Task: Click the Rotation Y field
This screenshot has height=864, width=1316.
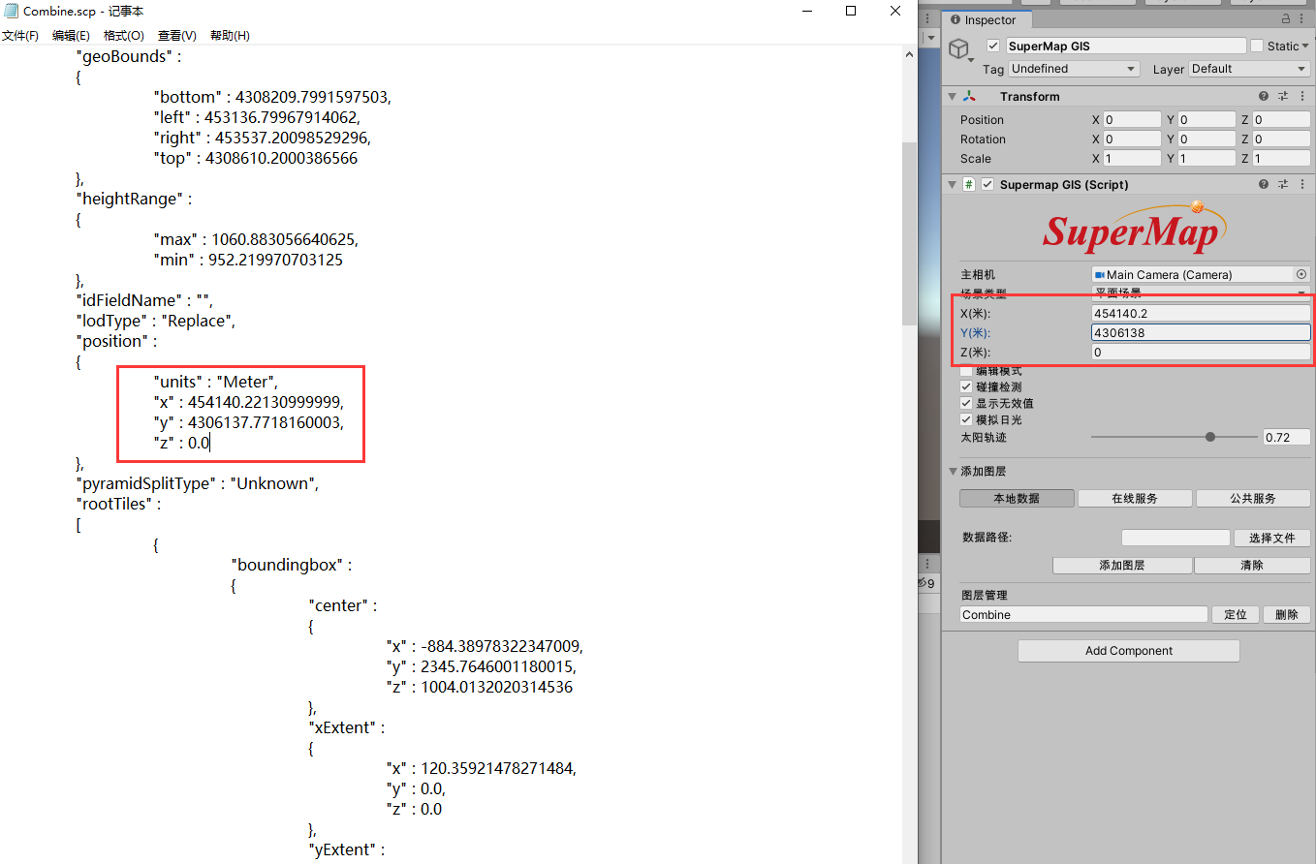Action: (x=1206, y=139)
